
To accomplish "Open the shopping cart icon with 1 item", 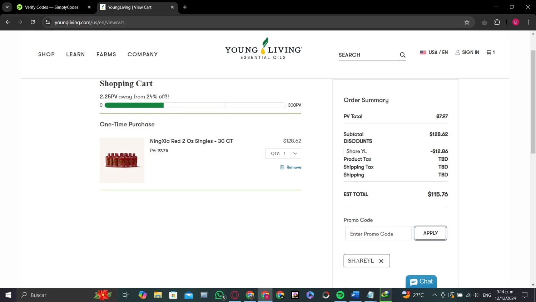I will (490, 52).
